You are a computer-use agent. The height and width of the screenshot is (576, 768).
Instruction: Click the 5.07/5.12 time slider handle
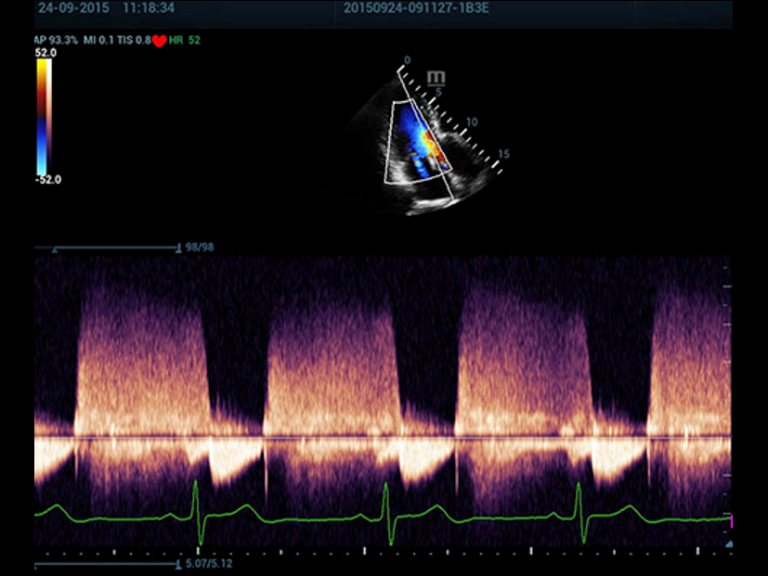(x=177, y=563)
